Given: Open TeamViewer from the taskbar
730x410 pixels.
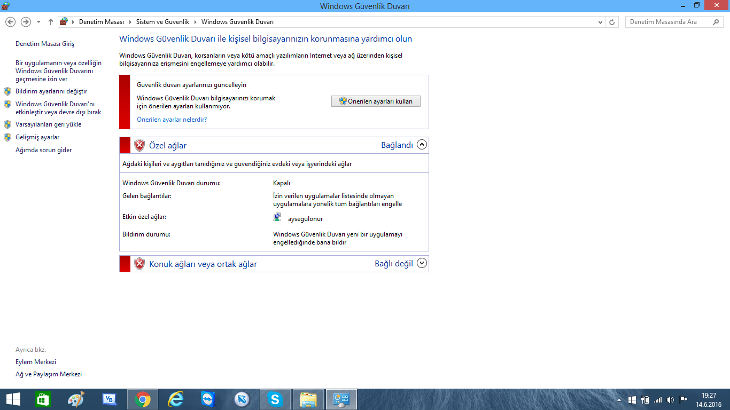Looking at the screenshot, I should click(208, 399).
